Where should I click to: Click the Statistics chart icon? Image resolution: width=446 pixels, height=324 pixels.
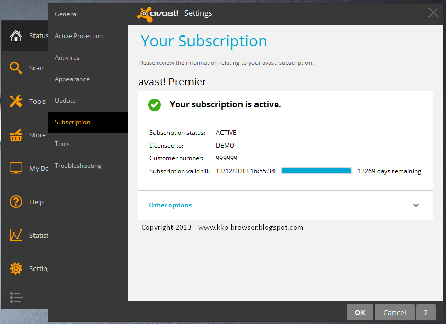click(x=15, y=235)
